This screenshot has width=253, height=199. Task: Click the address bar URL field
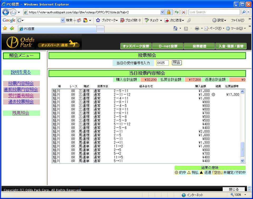coord(94,12)
